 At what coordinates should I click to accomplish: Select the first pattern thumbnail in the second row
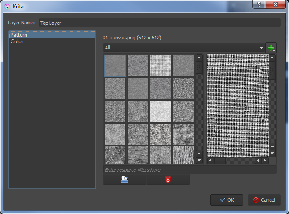pos(115,89)
